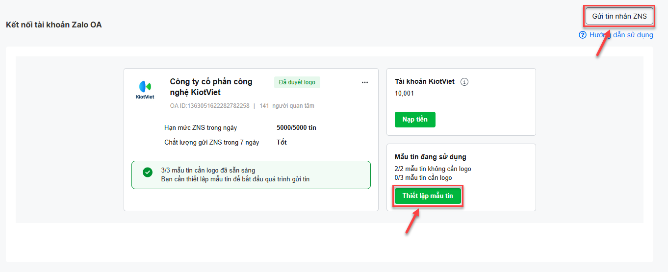Click the Đã duyệt logo badge
Viewport: 668px width, 272px height.
click(297, 82)
